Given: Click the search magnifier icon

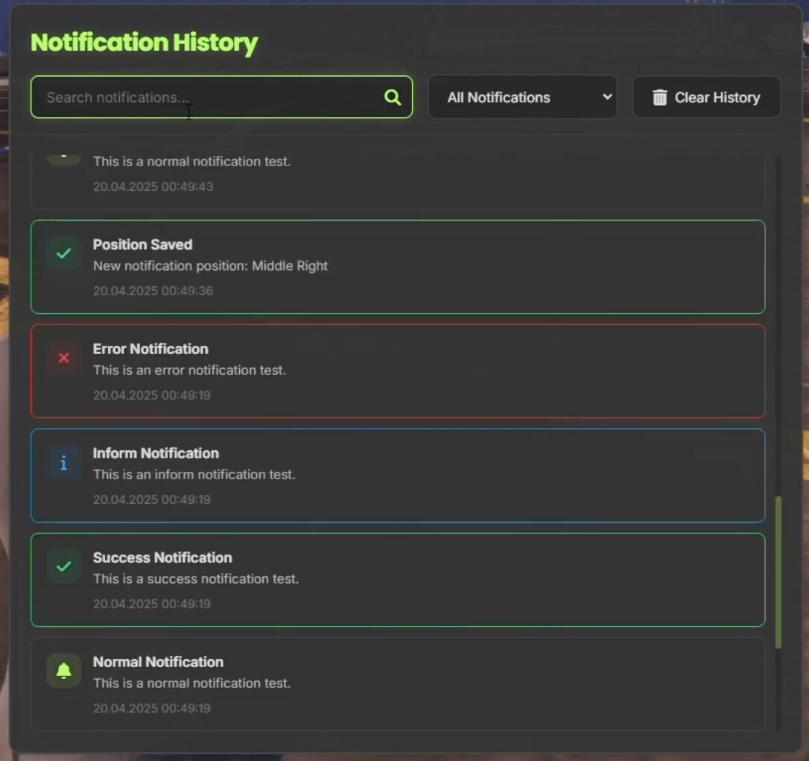Looking at the screenshot, I should point(393,97).
